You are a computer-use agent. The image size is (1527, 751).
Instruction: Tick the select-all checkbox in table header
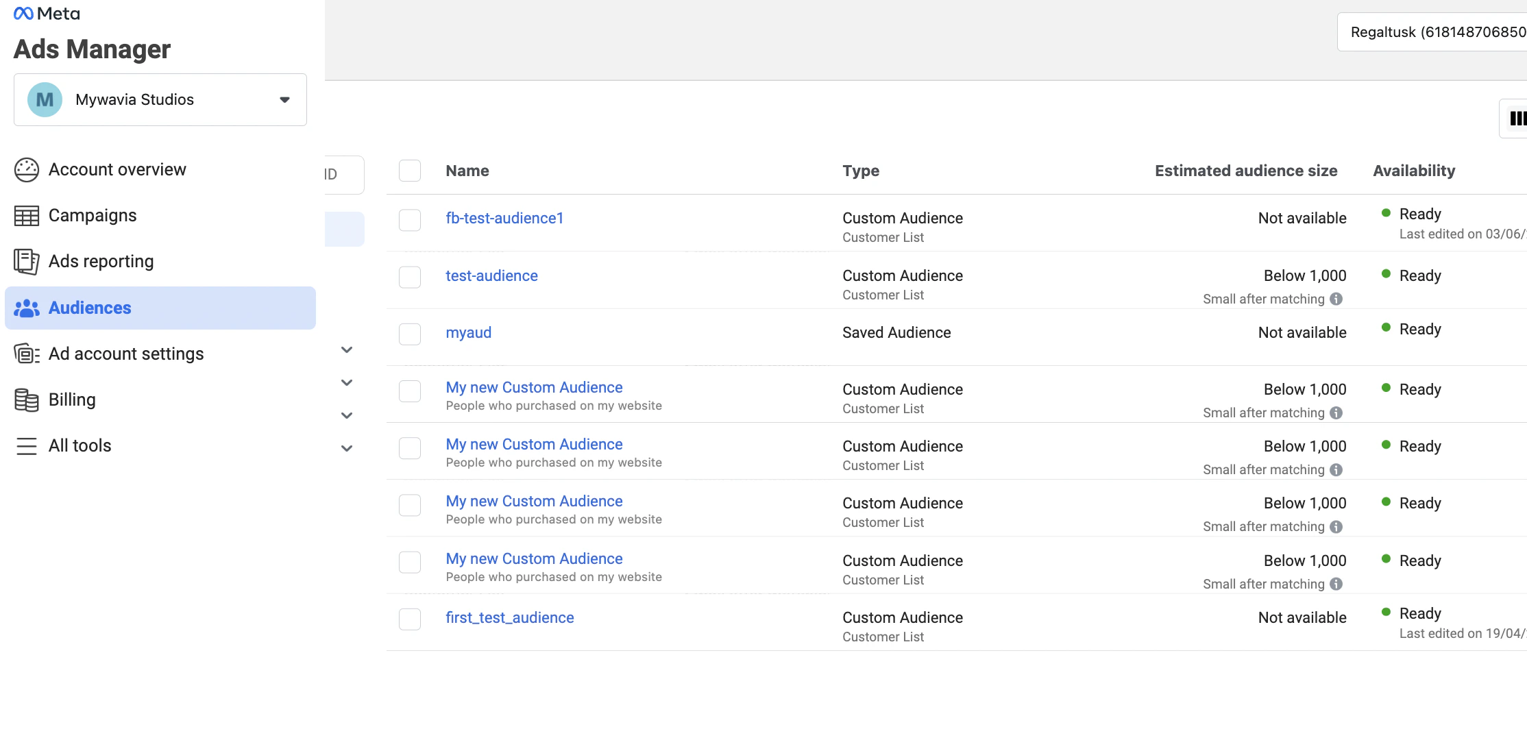410,171
